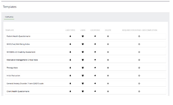Click the DELETE column header
This screenshot has width=173, height=105.
pyautogui.click(x=108, y=30)
